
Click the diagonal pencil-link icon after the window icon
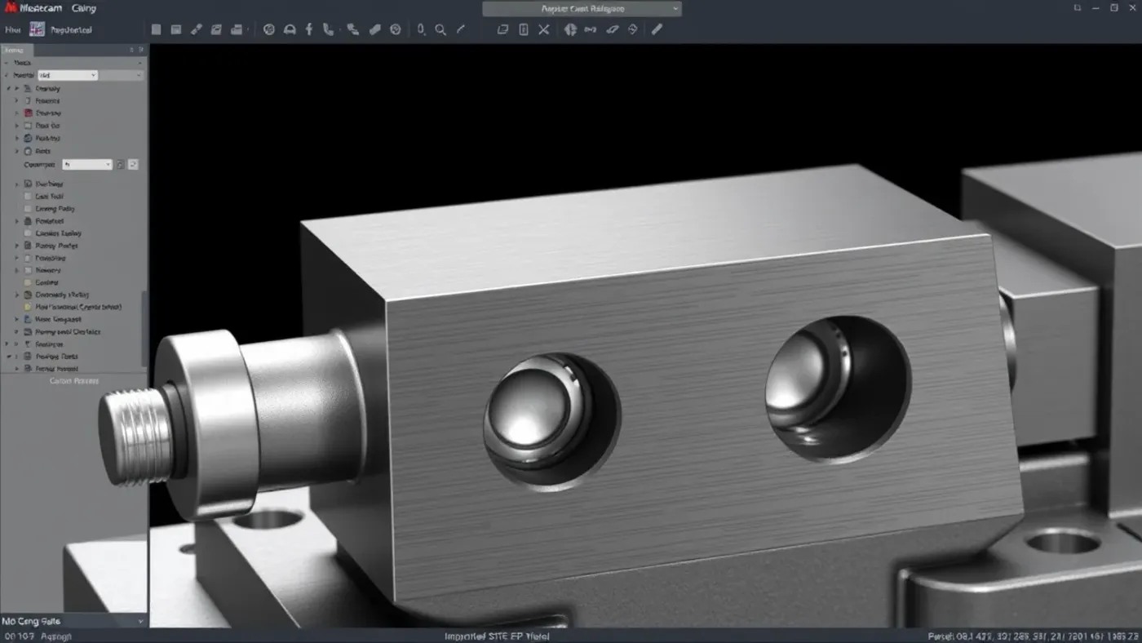pos(196,29)
